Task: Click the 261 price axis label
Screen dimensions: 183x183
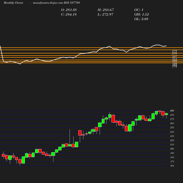Action: pos(172,123)
